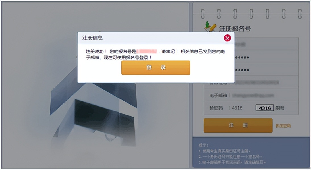Click the orange 注册 button

[x=238, y=125]
